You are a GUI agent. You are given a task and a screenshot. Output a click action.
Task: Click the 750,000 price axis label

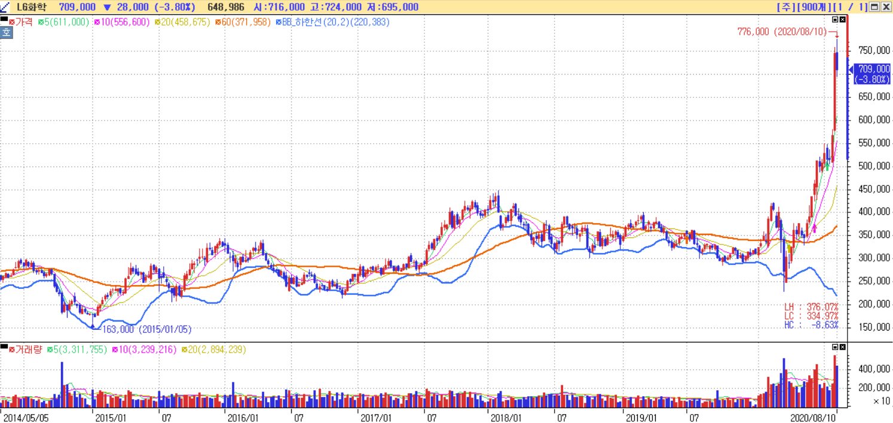pos(873,51)
